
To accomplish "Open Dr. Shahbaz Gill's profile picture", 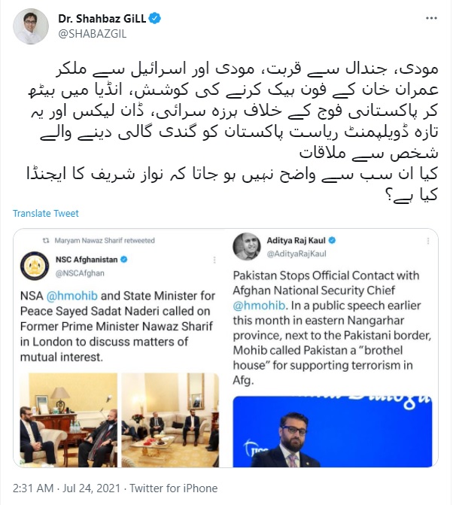I will coord(31,26).
